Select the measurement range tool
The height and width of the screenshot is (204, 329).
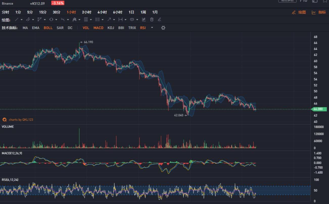121,19
